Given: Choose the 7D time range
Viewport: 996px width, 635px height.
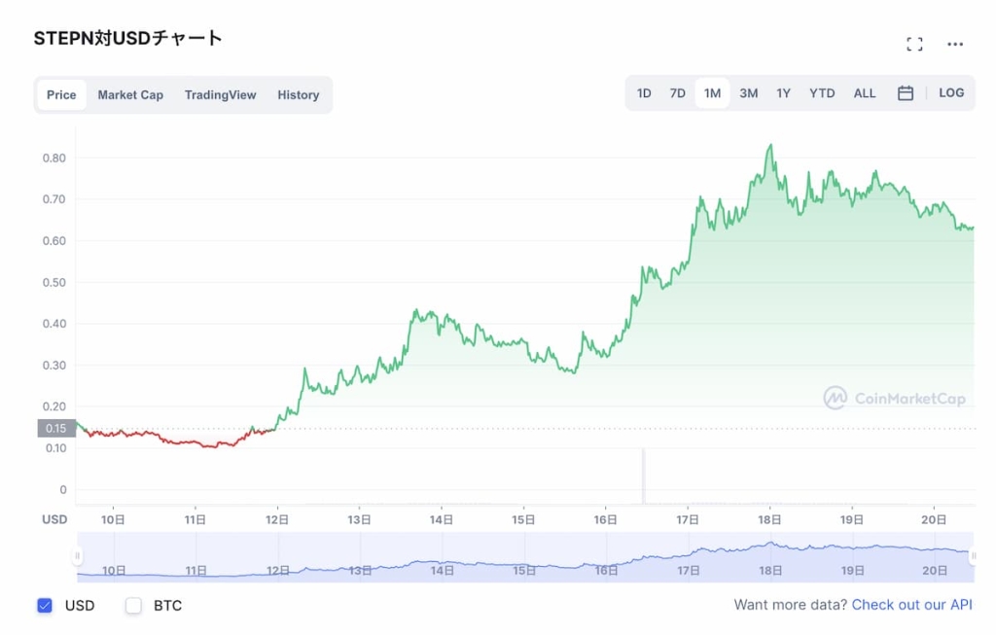Looking at the screenshot, I should tap(677, 93).
